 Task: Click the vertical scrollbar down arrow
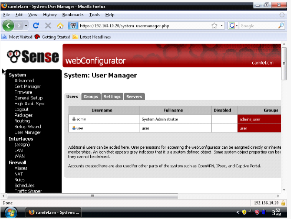pos(284,189)
